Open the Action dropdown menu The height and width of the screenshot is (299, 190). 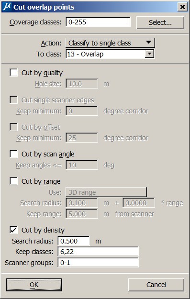click(110, 43)
